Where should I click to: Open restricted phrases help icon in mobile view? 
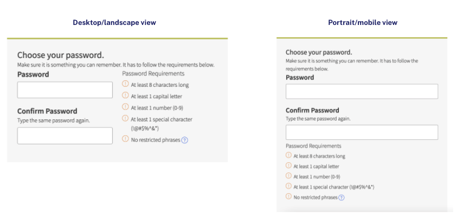coord(342,197)
